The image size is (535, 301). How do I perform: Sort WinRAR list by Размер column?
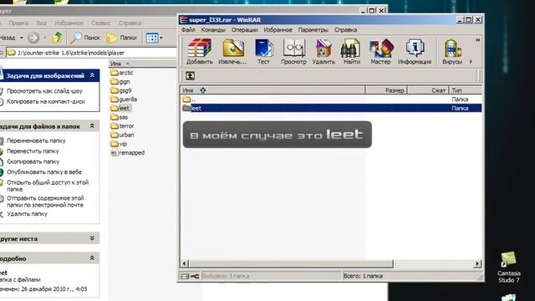[x=386, y=90]
